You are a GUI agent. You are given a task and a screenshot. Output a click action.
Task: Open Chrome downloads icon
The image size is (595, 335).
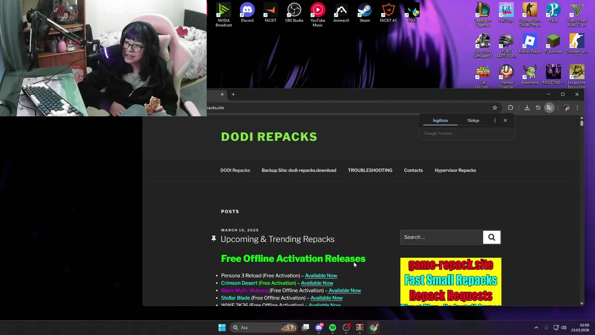tap(527, 107)
